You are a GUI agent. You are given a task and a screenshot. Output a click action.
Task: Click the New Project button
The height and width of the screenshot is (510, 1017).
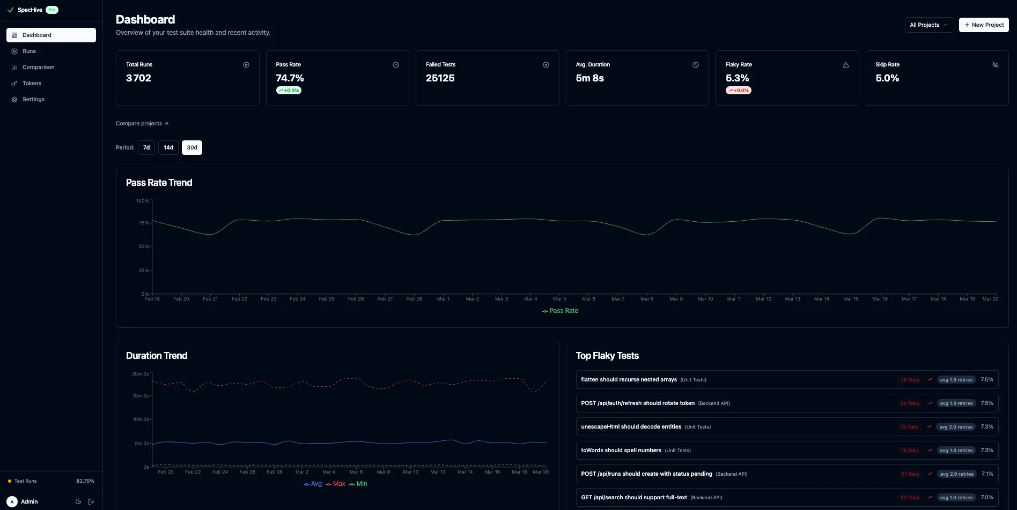pyautogui.click(x=984, y=25)
